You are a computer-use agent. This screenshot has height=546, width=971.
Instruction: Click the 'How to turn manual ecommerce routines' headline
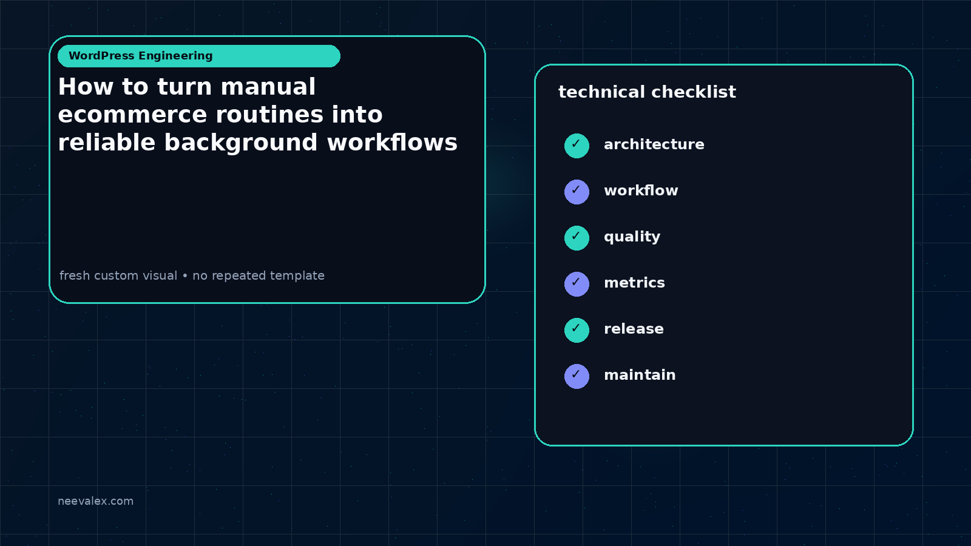pos(257,115)
